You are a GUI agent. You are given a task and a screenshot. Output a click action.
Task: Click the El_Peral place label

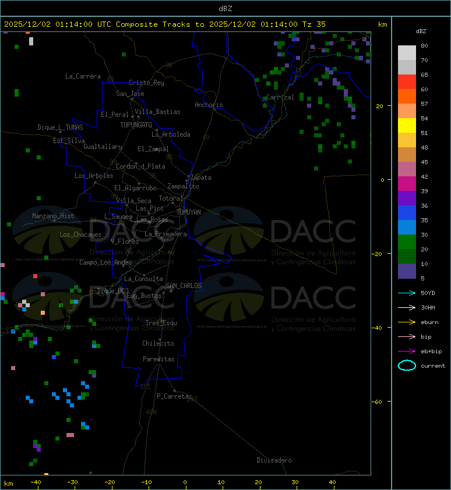click(115, 115)
